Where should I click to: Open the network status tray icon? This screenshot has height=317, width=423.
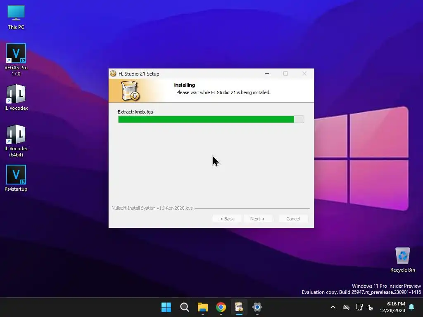pos(359,307)
